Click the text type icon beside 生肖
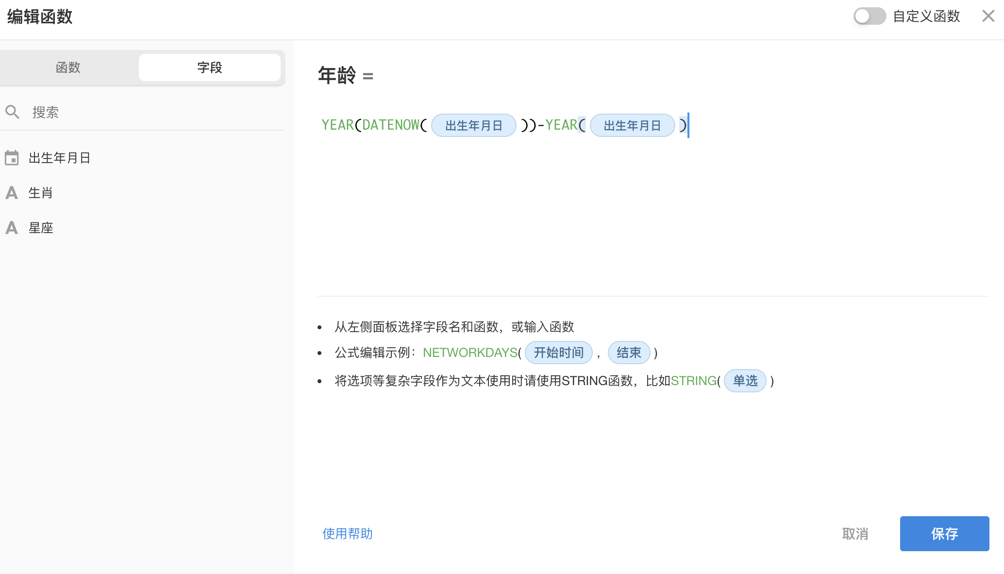The image size is (1004, 574). (12, 193)
